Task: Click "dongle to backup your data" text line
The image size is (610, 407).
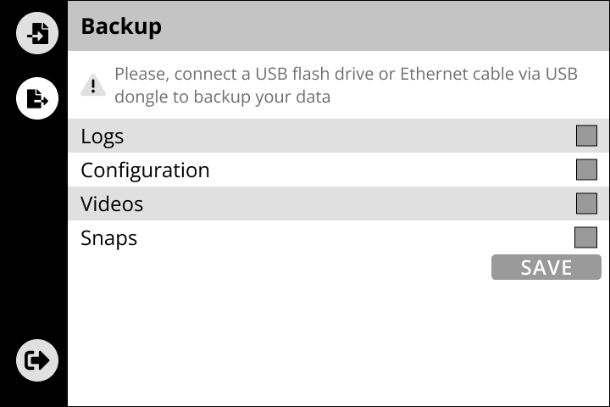Action: 222,97
